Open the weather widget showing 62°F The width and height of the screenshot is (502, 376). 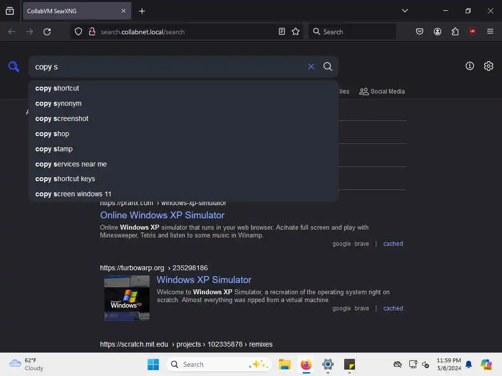click(x=26, y=364)
